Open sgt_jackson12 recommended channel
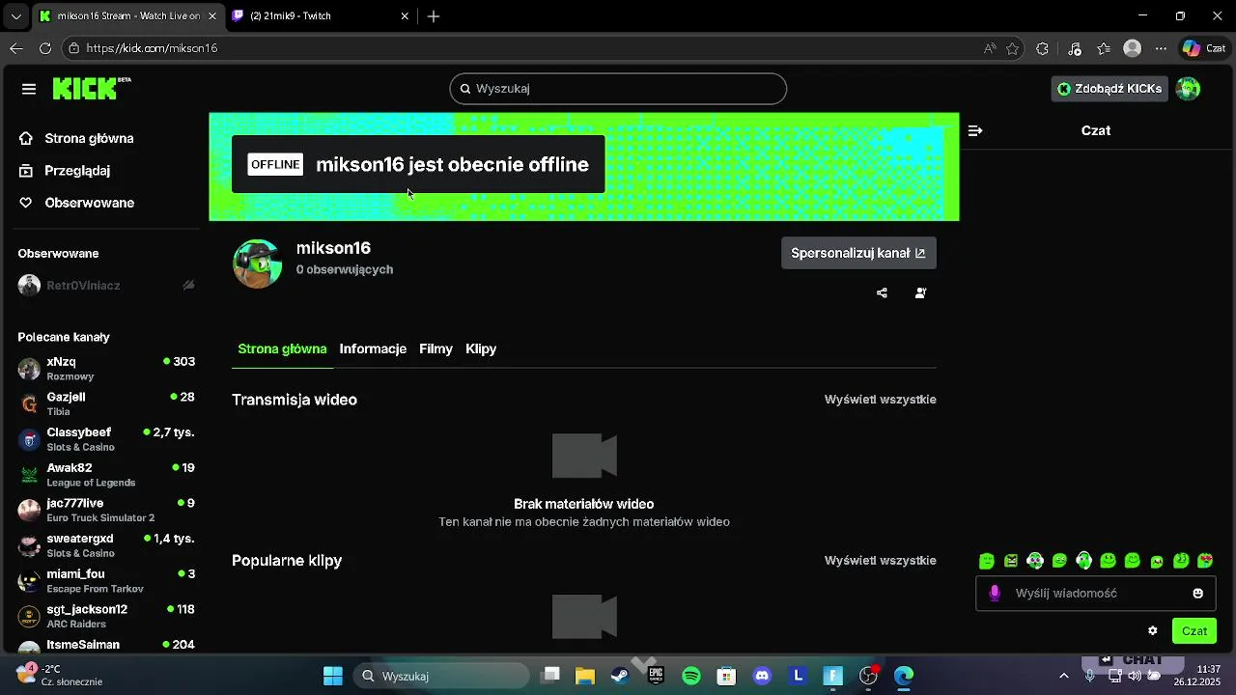This screenshot has height=695, width=1236. pyautogui.click(x=106, y=616)
